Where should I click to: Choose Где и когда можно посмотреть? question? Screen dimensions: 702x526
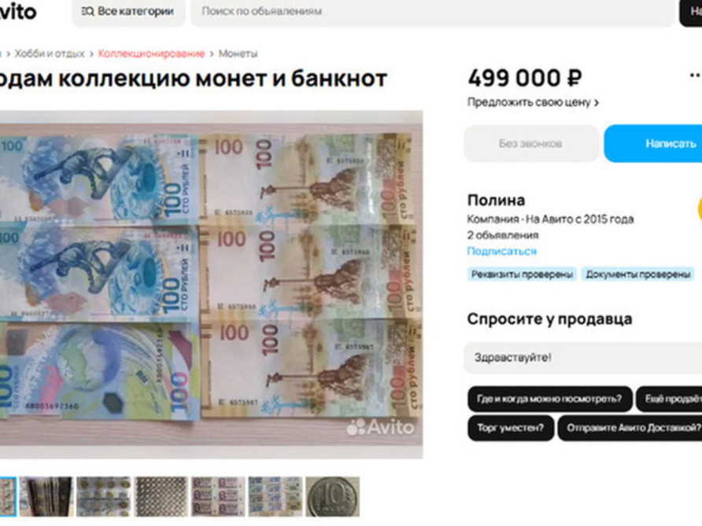(x=550, y=399)
